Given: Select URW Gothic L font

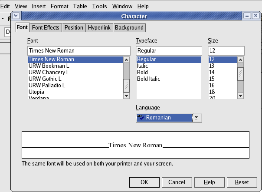Looking at the screenshot, I should pos(75,79).
